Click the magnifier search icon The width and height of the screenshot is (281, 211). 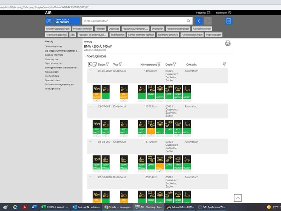[x=189, y=21]
